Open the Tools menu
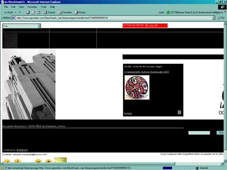The image size is (227, 170). [43, 7]
